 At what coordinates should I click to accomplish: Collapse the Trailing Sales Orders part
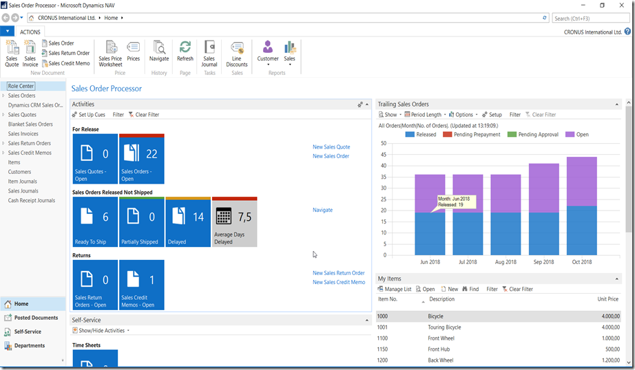(617, 105)
